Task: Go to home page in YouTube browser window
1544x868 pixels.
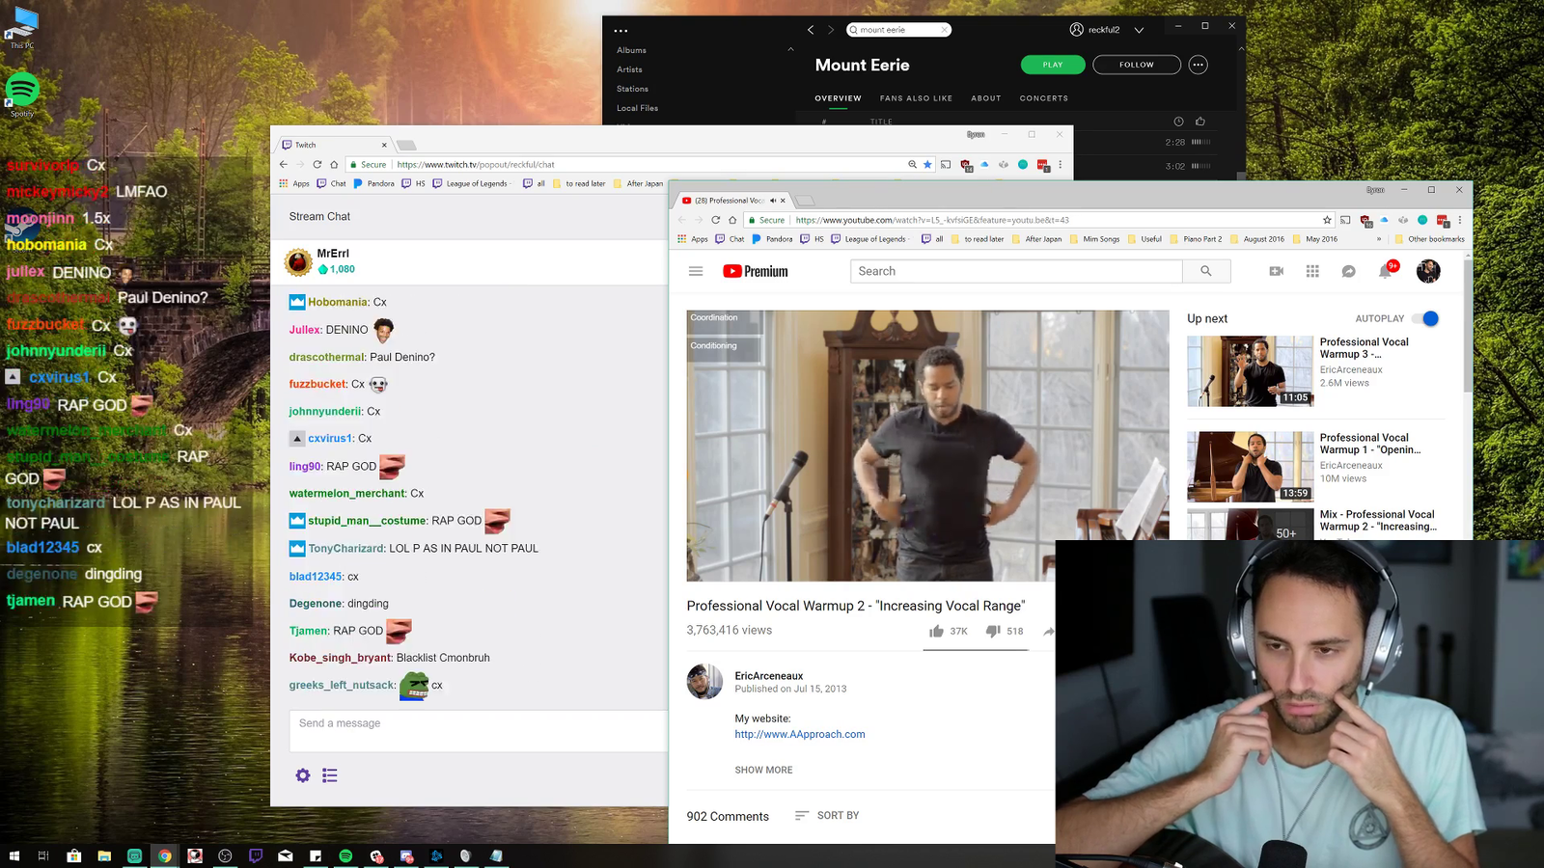Action: pos(732,220)
